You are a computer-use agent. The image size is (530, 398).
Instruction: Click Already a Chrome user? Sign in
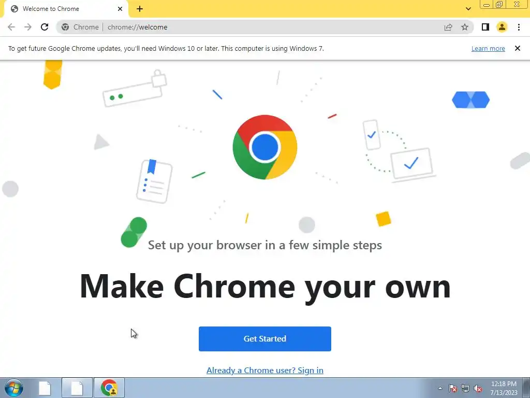pos(265,370)
